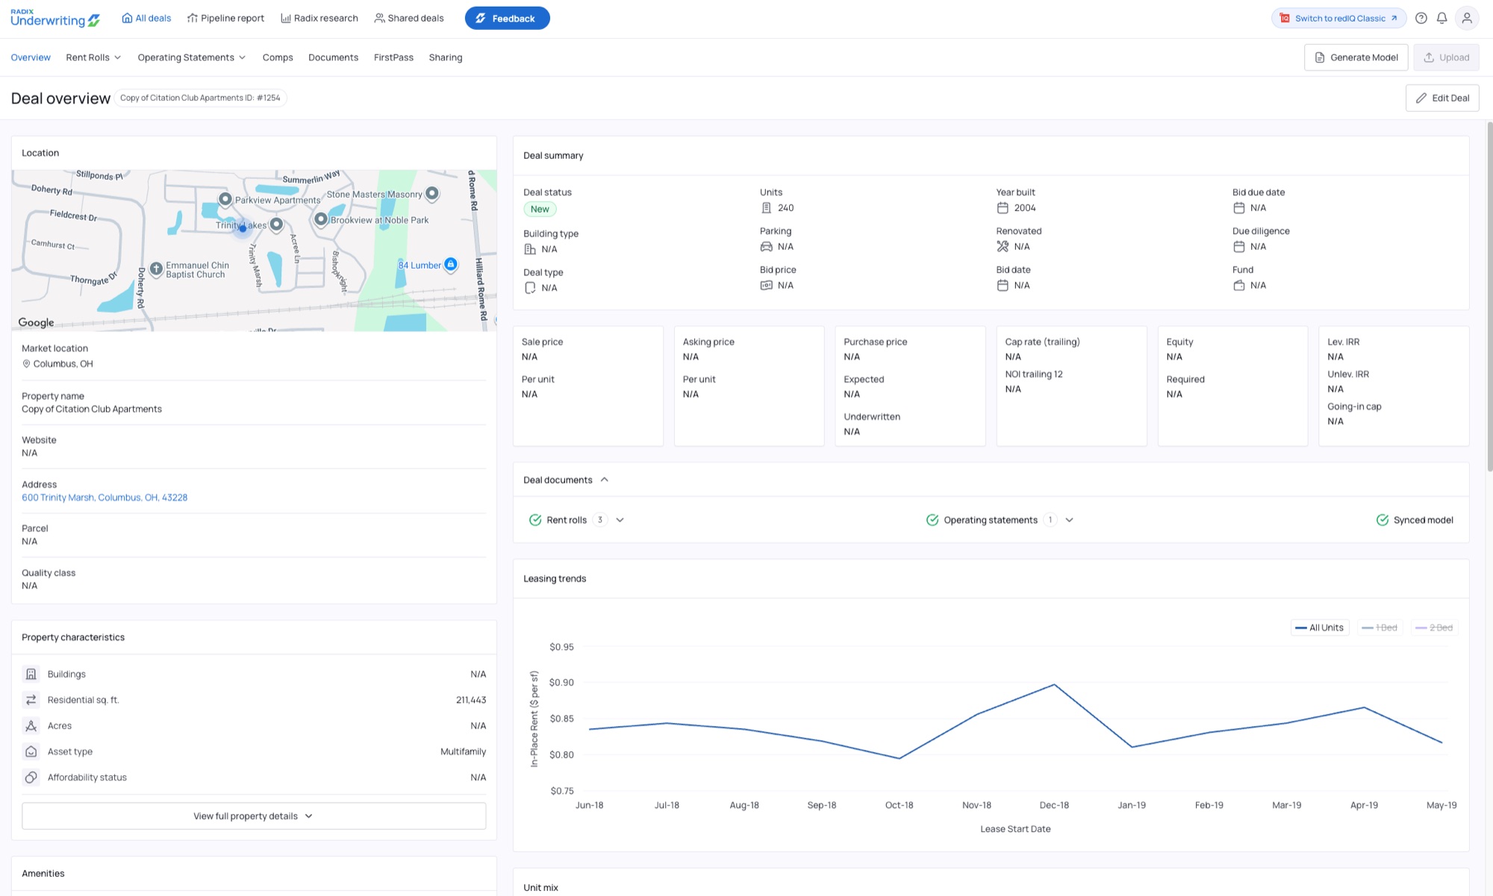Open the 600 Trinity Marsh address link
This screenshot has height=896, width=1493.
pos(105,498)
